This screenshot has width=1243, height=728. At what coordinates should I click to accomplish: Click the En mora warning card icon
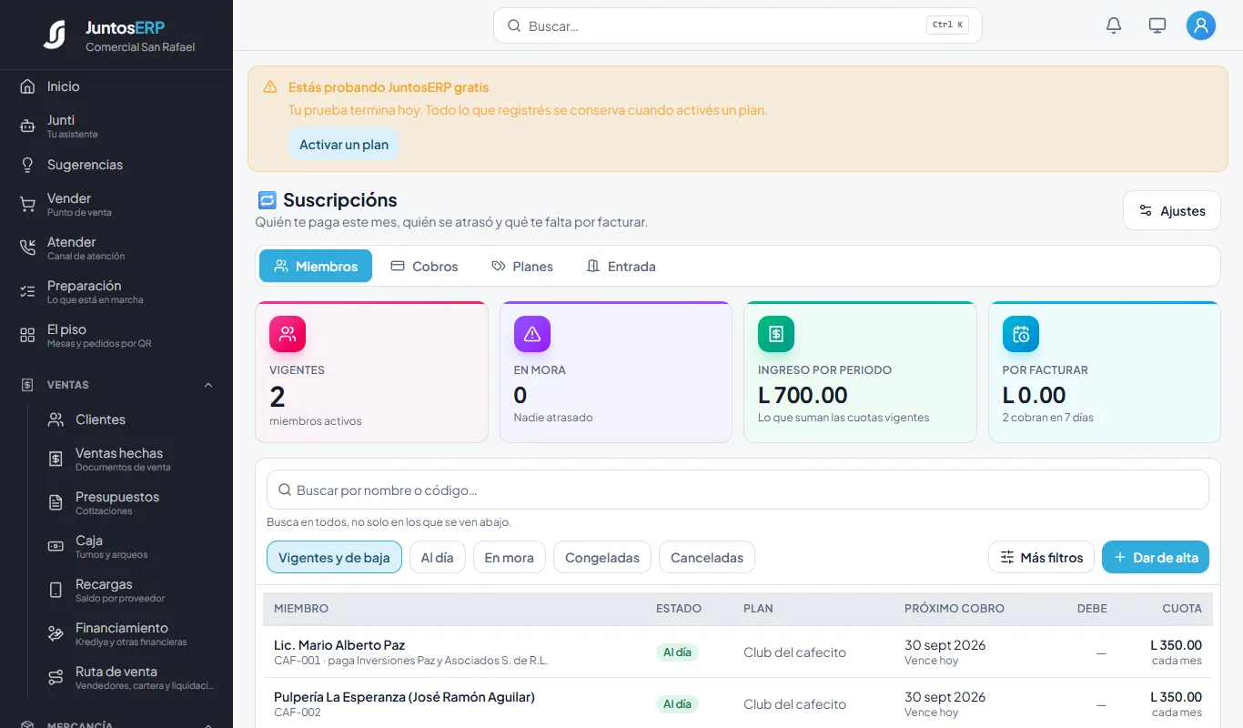coord(532,334)
